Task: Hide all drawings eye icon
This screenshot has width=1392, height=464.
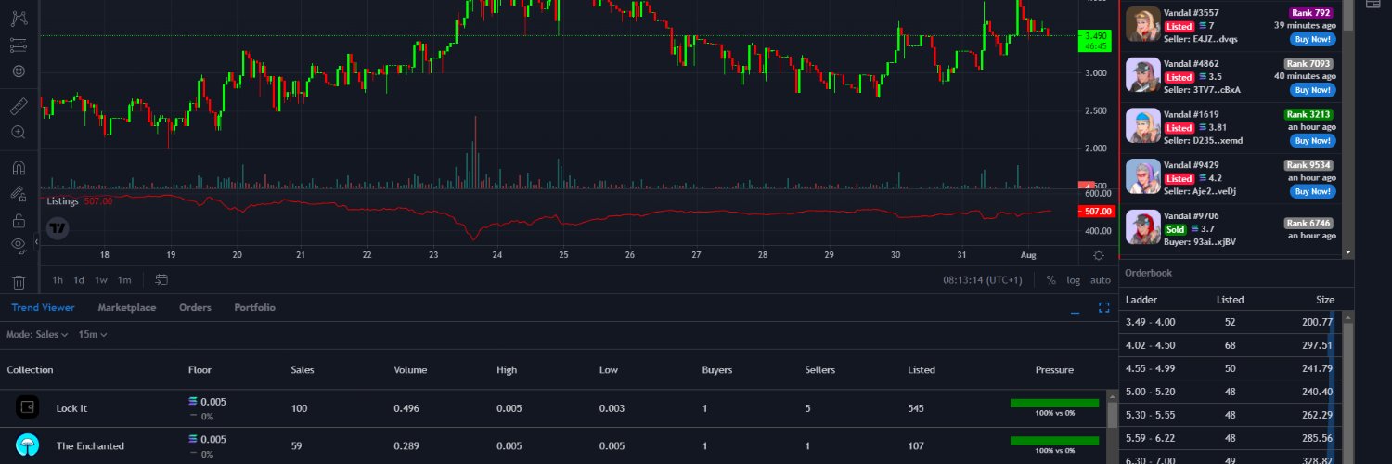Action: [19, 245]
